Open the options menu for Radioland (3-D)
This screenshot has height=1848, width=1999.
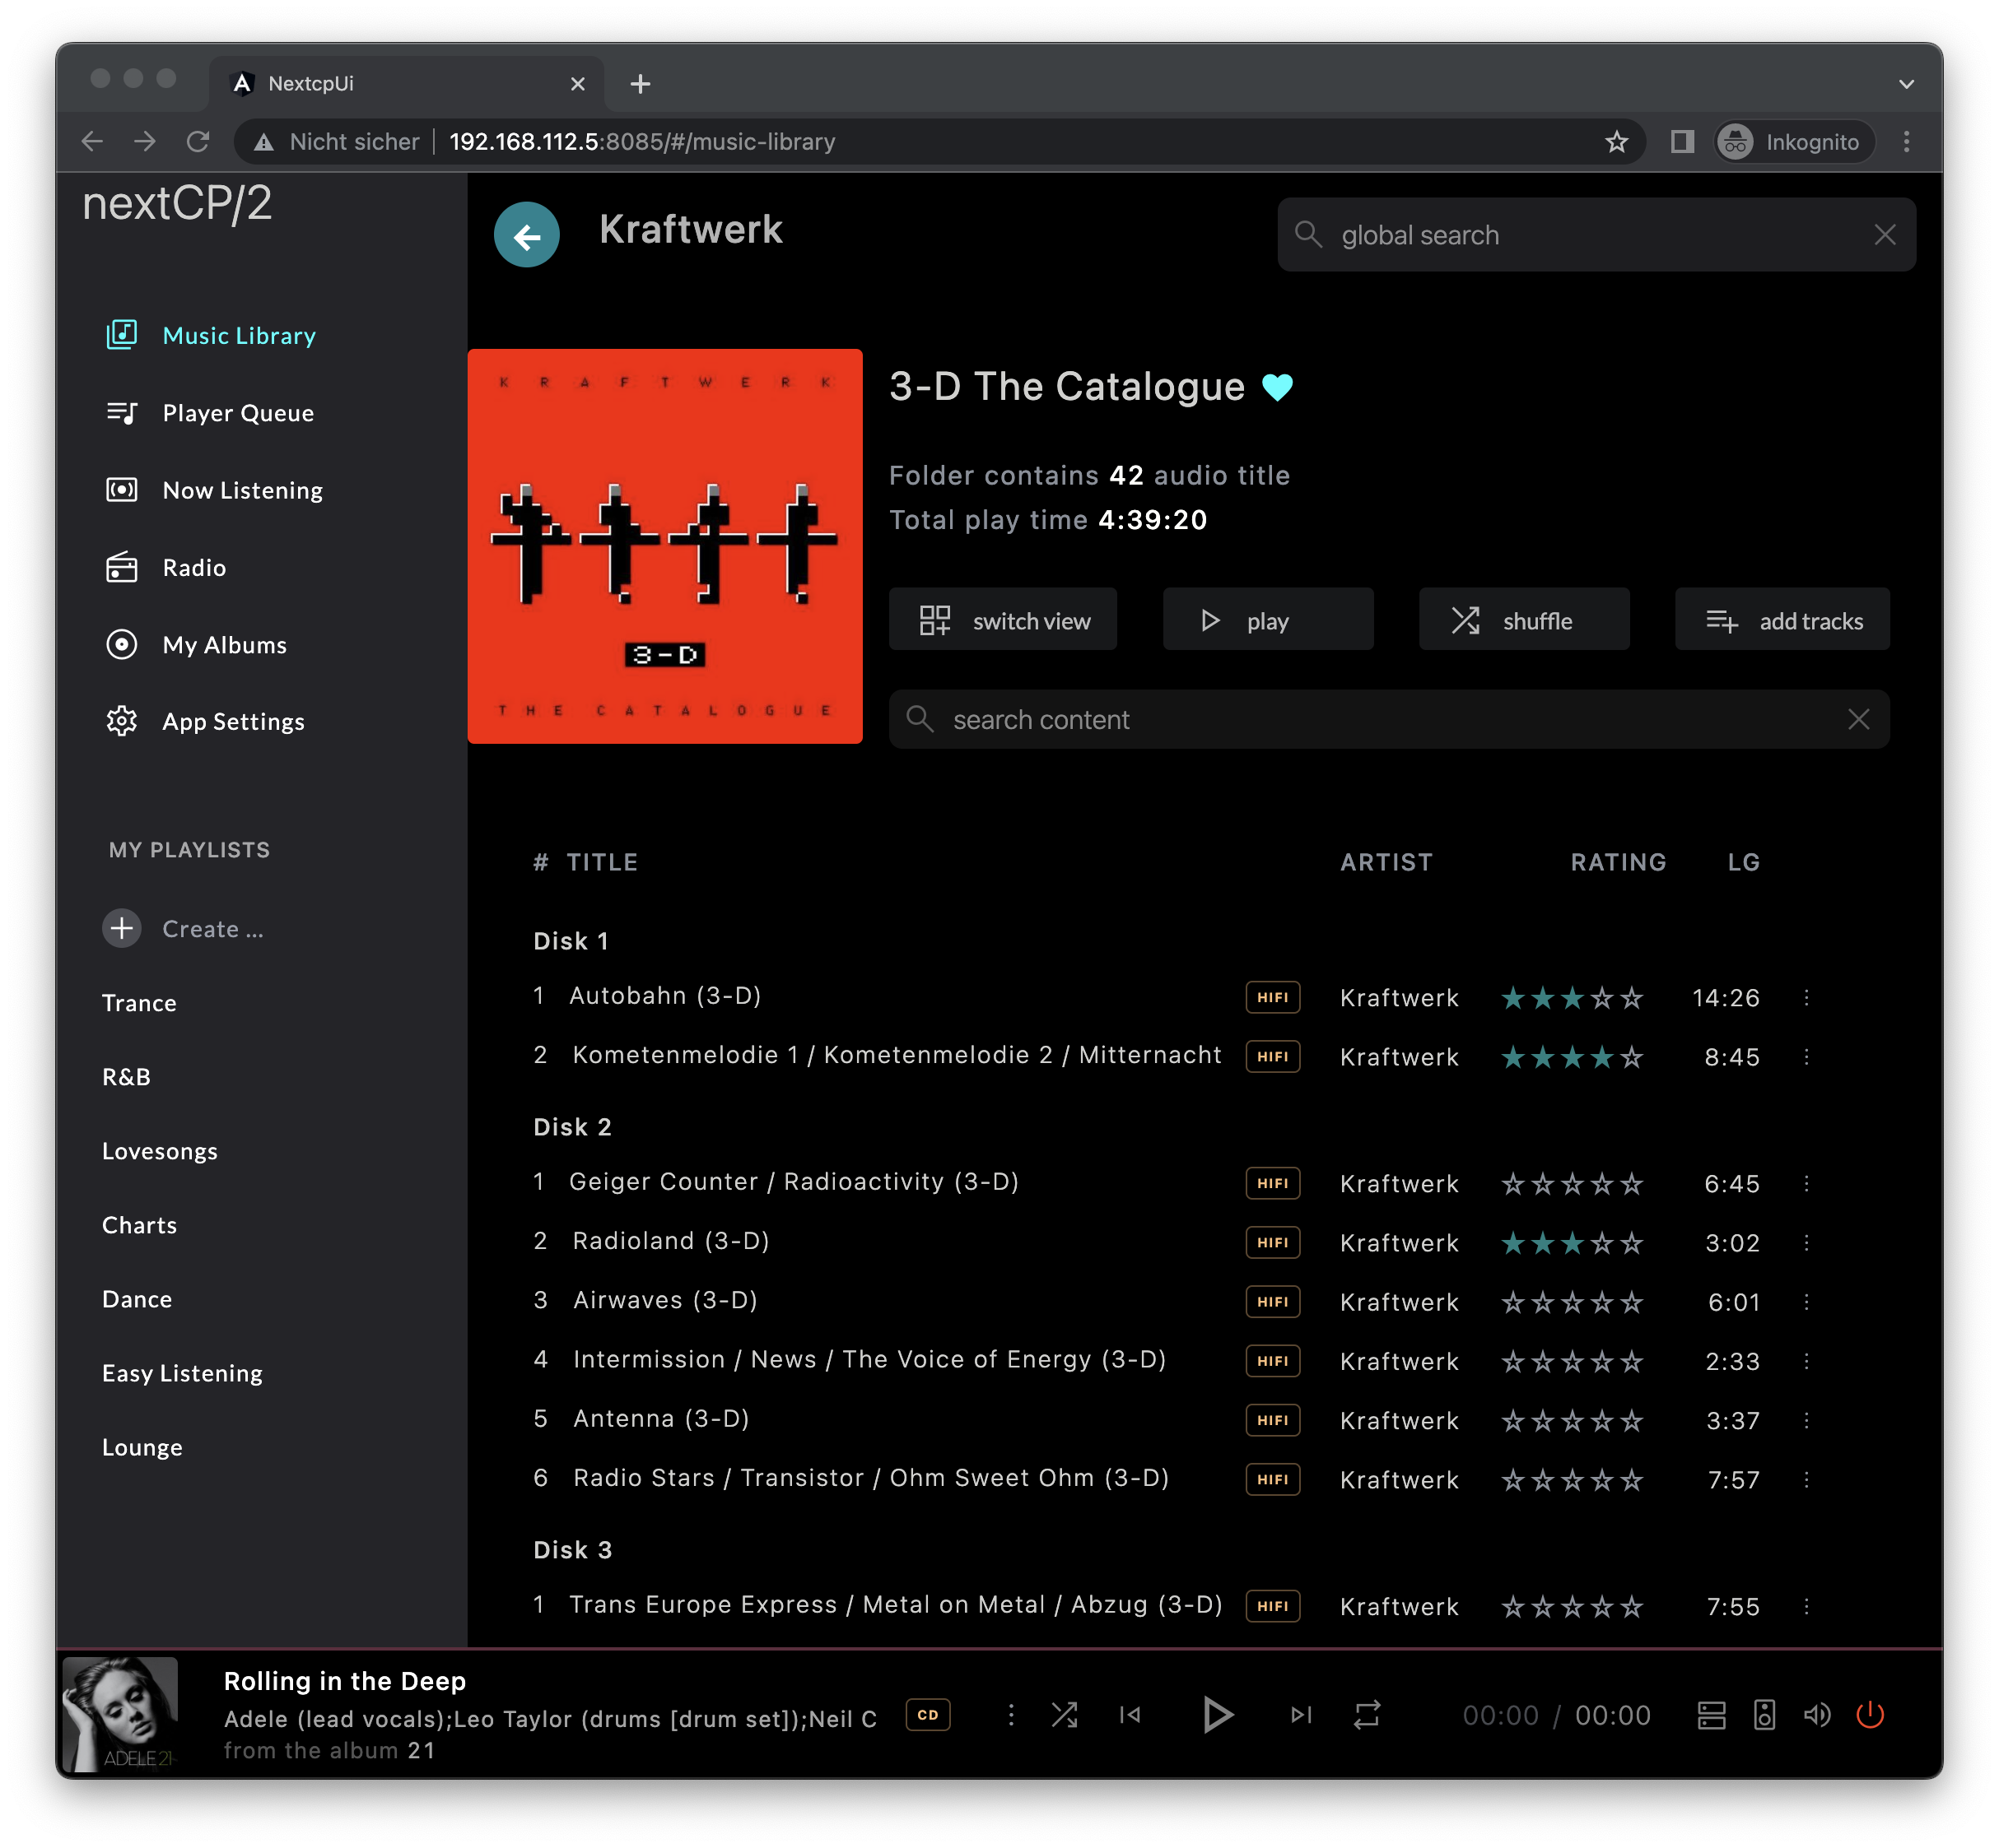click(x=1806, y=1242)
